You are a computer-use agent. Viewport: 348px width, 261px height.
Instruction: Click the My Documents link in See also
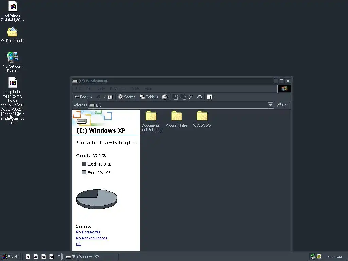(88, 232)
